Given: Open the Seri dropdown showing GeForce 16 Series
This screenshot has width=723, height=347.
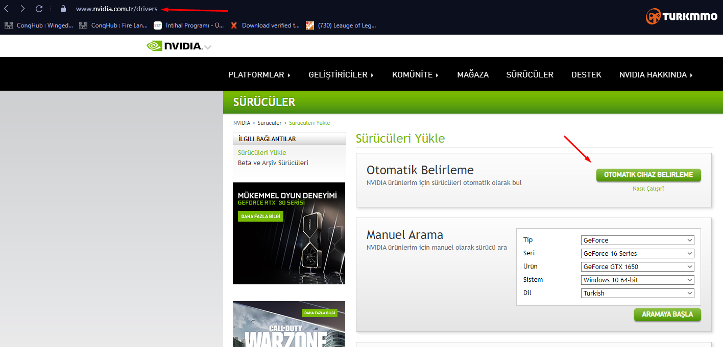Looking at the screenshot, I should point(638,253).
